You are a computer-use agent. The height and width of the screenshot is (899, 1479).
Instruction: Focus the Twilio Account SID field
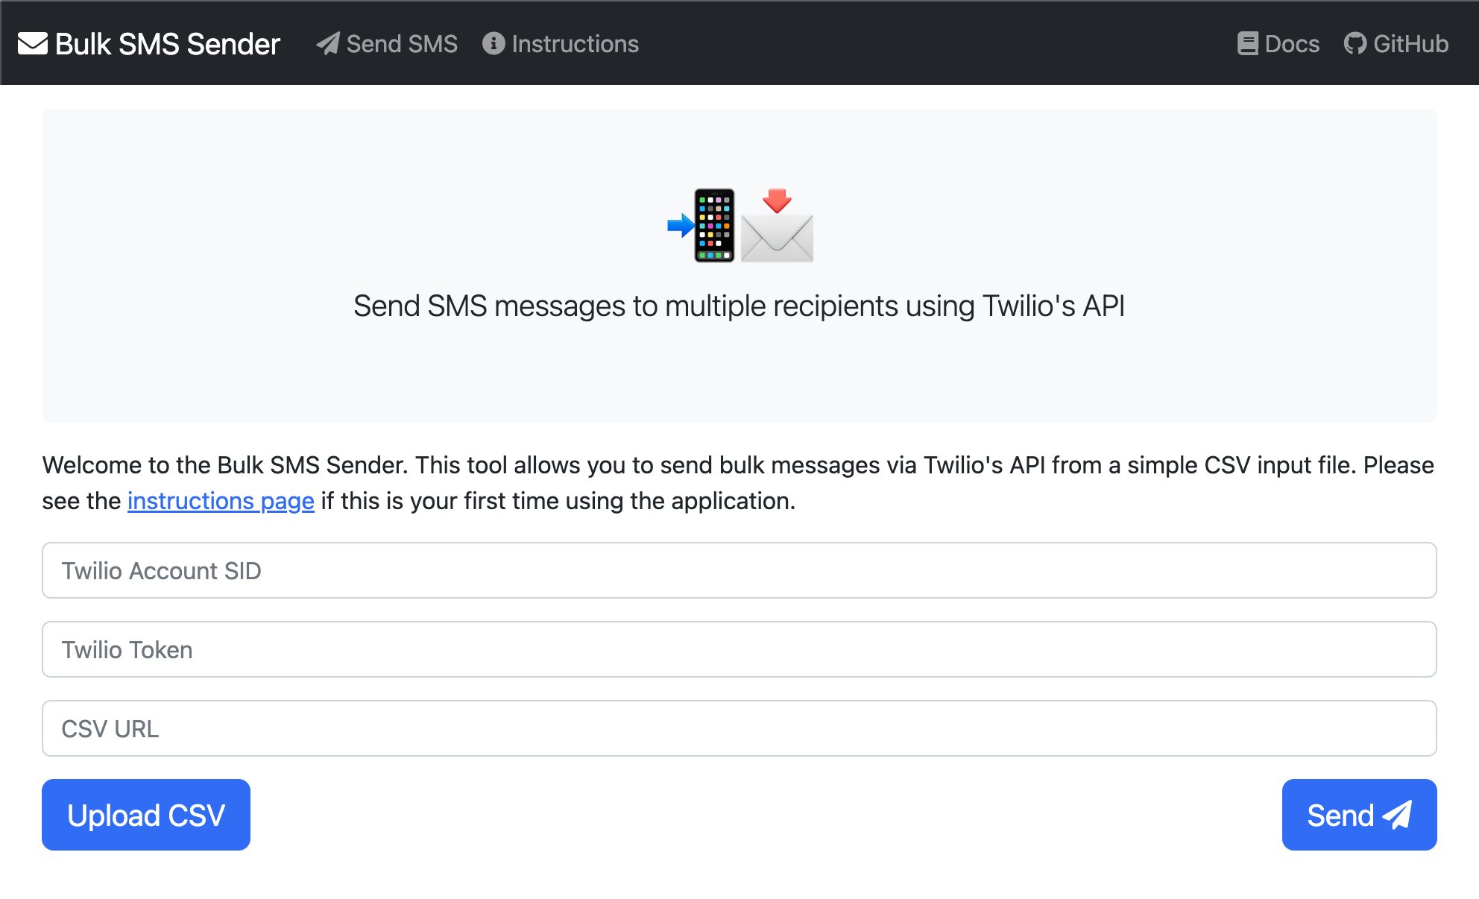[739, 570]
